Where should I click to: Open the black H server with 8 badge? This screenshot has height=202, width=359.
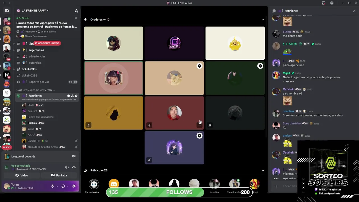(7, 75)
